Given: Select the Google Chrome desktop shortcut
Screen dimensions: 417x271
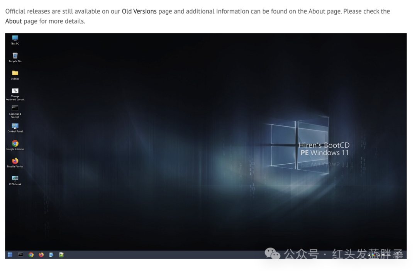Looking at the screenshot, I should pyautogui.click(x=15, y=145).
